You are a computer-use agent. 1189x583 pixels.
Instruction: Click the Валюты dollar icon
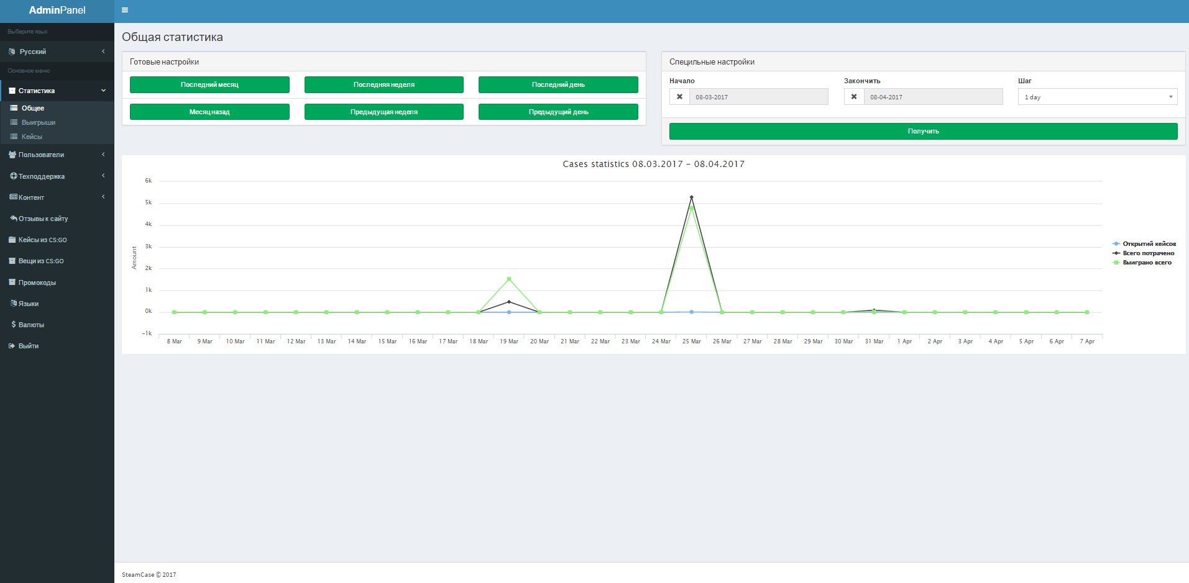[13, 325]
